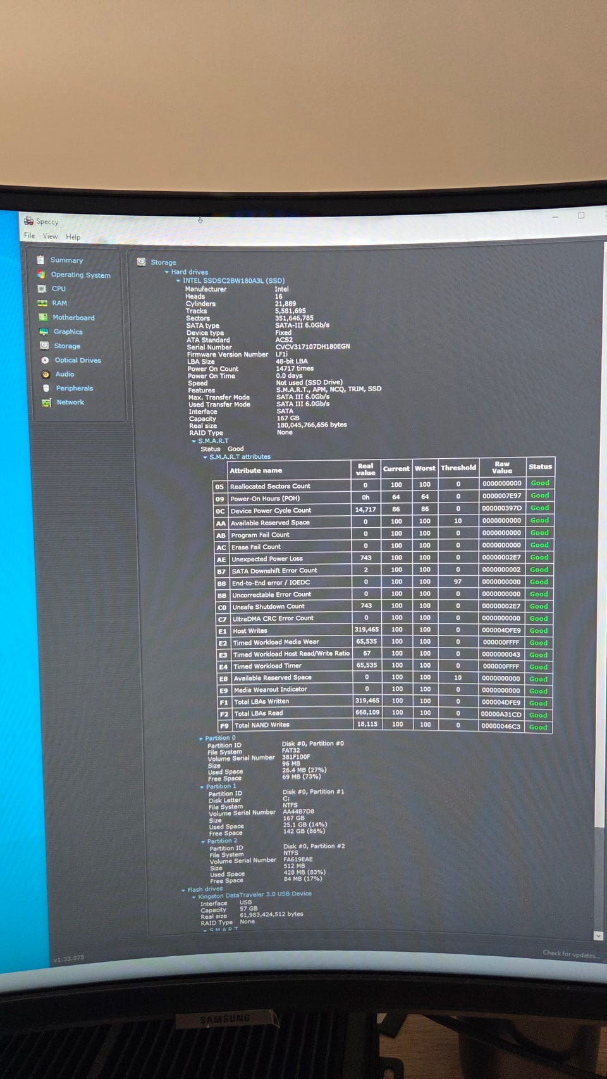The width and height of the screenshot is (607, 1079).
Task: Click the Speccy app icon in title bar
Action: (28, 221)
